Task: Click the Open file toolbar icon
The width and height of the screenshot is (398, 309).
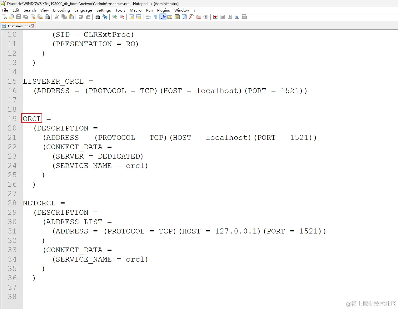Action: click(x=11, y=17)
